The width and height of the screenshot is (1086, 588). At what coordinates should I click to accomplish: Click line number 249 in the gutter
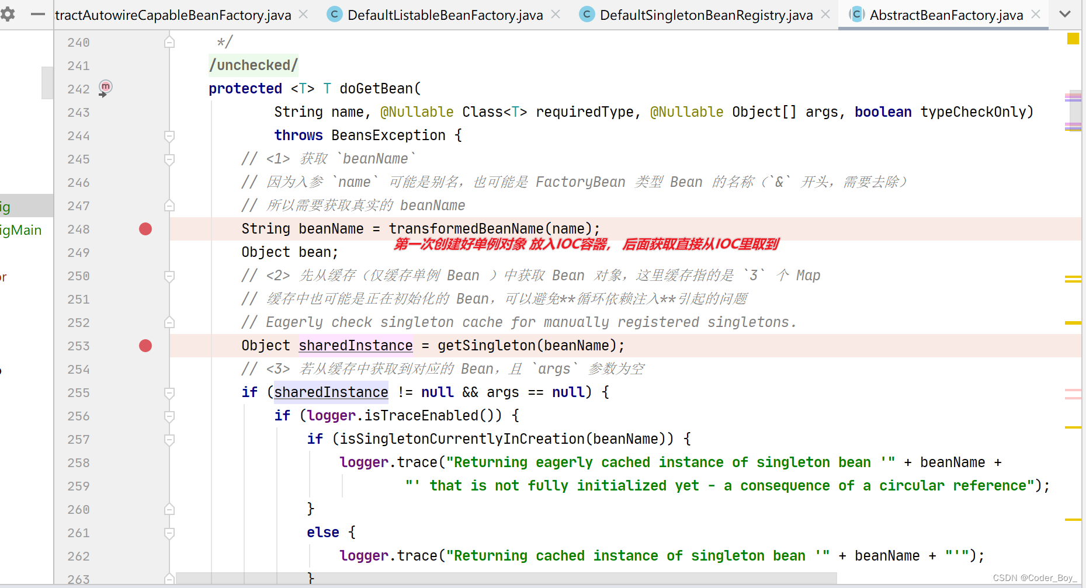[x=78, y=252]
